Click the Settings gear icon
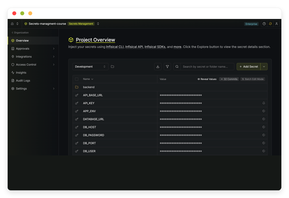This screenshot has height=198, width=289. pyautogui.click(x=13, y=89)
